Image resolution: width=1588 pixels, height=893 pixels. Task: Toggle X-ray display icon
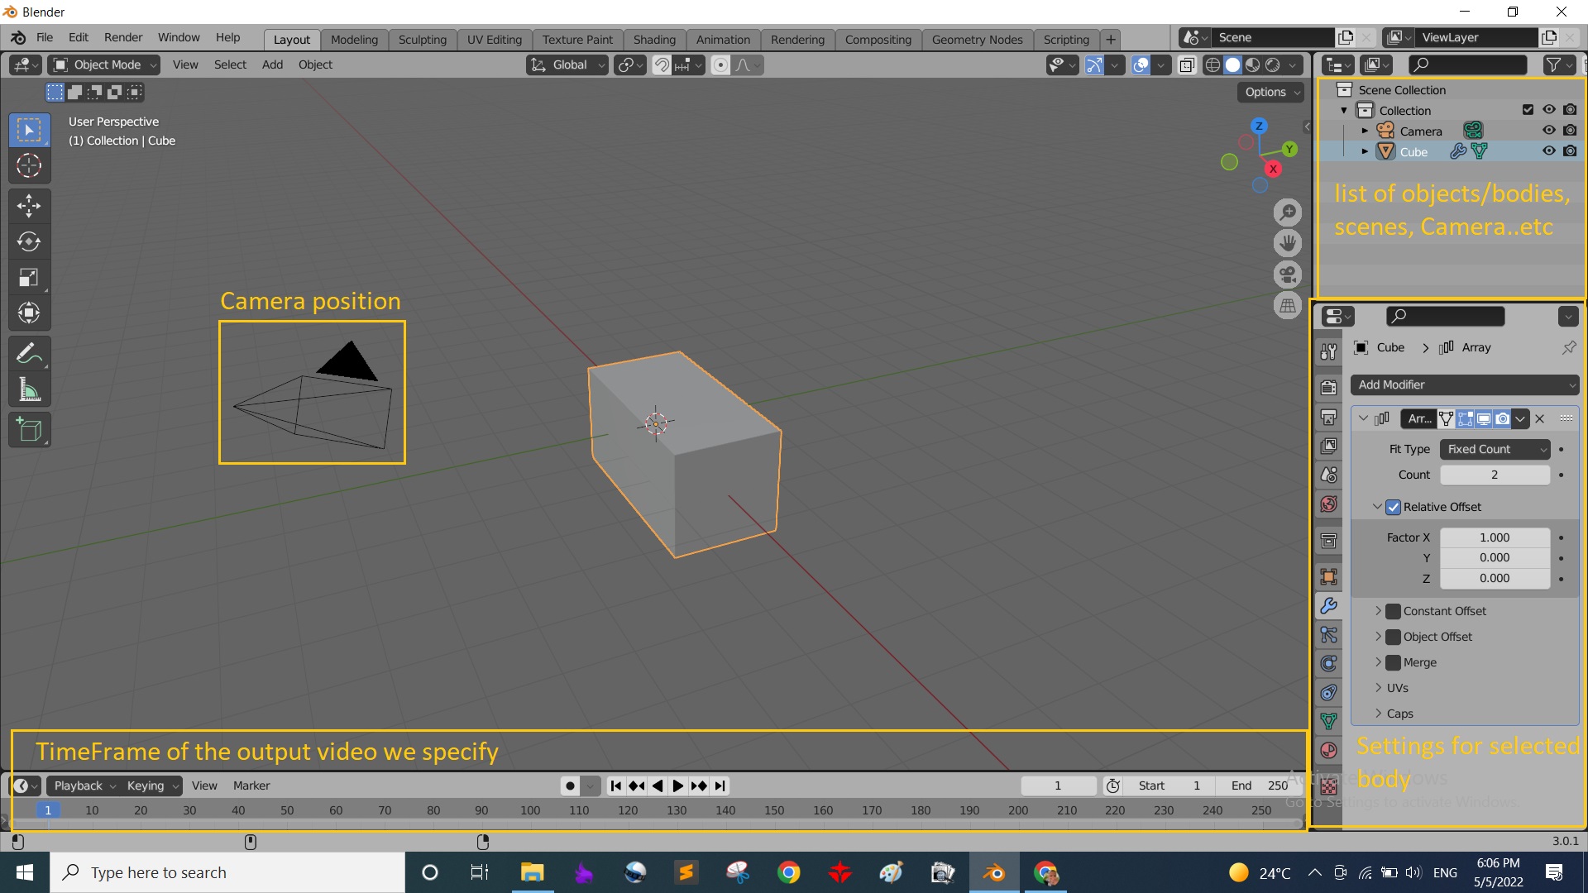(1186, 64)
